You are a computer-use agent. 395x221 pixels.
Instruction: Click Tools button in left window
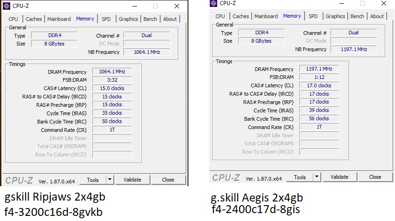[93, 180]
